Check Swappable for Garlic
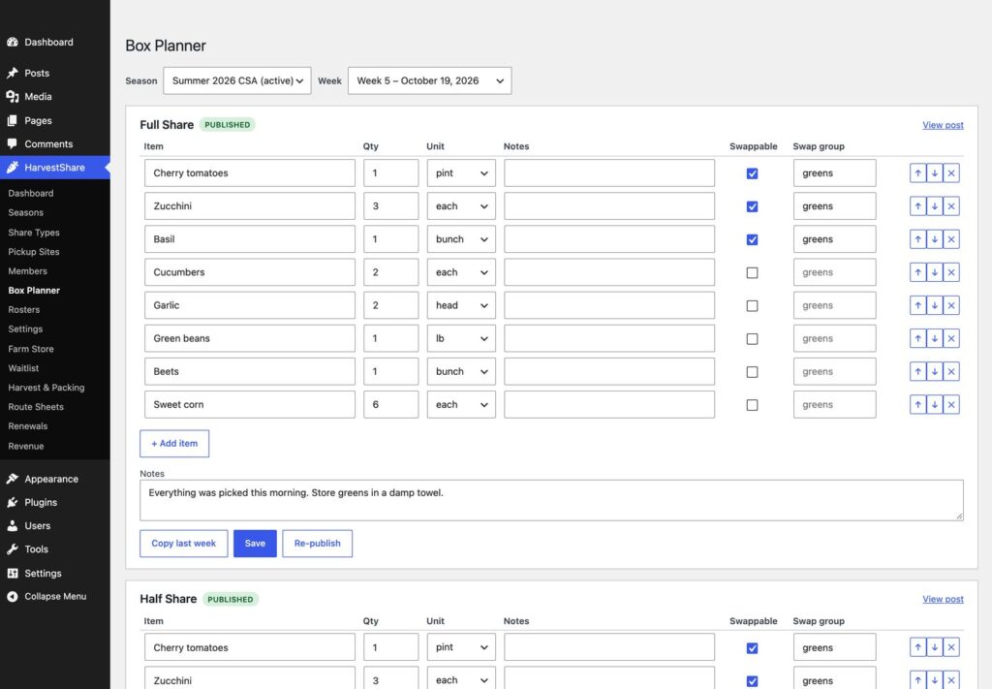Viewport: 992px width, 689px height. click(752, 305)
